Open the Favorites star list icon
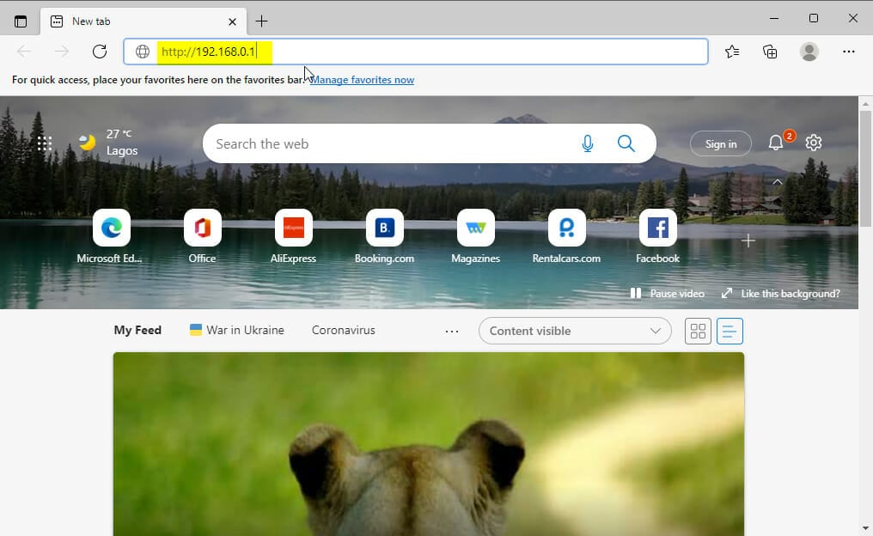This screenshot has width=873, height=536. pos(732,52)
